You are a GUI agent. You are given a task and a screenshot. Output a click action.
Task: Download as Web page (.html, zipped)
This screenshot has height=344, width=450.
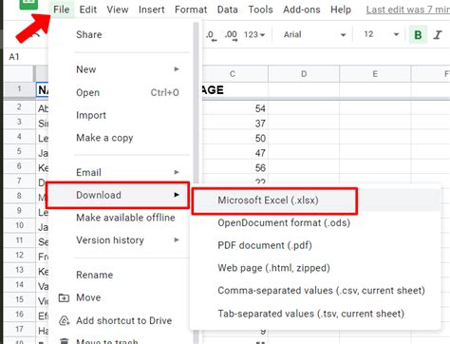316,268
